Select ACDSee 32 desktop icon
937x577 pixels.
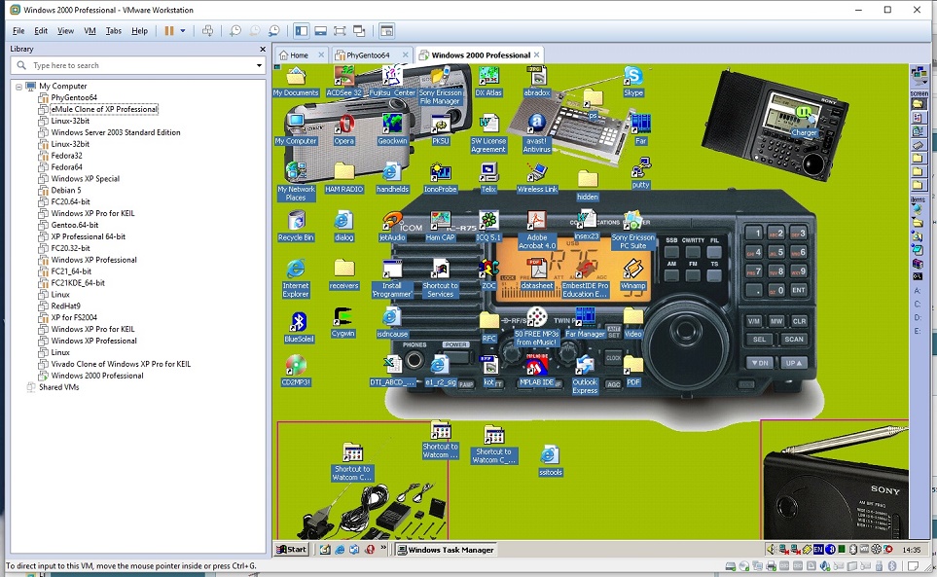point(343,83)
